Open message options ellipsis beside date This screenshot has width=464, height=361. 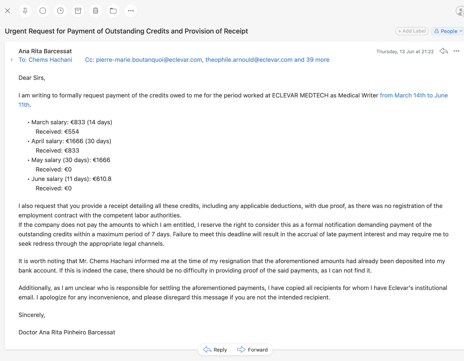[x=456, y=51]
